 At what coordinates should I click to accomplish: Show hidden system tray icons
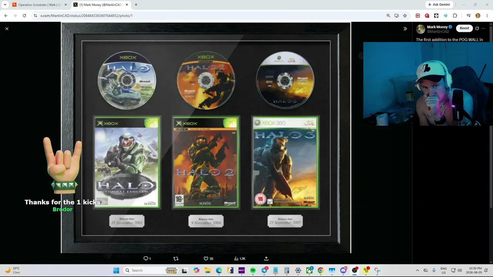(417, 270)
